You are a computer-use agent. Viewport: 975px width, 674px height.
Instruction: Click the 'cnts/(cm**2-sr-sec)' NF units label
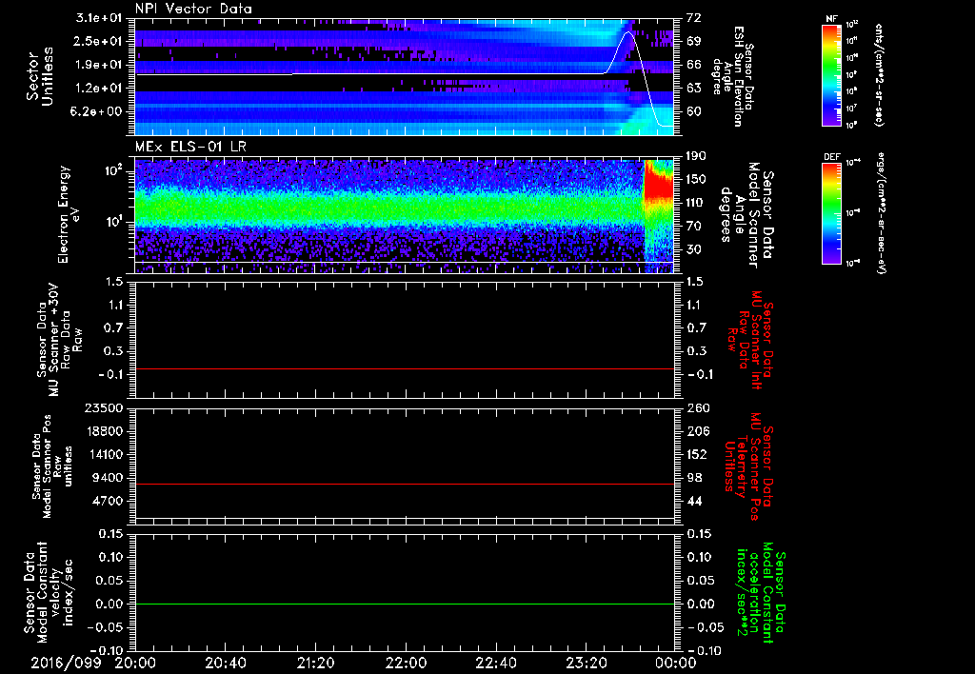[x=878, y=74]
